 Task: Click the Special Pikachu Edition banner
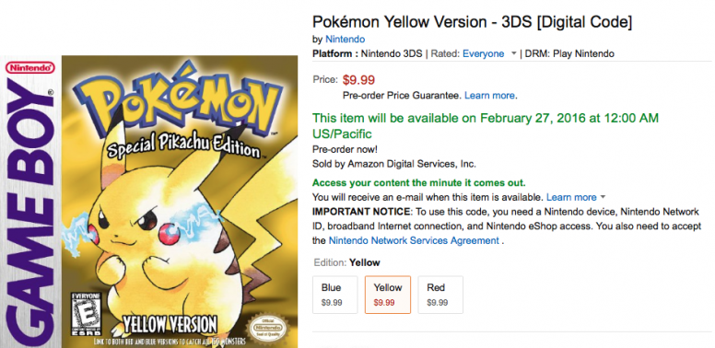183,148
